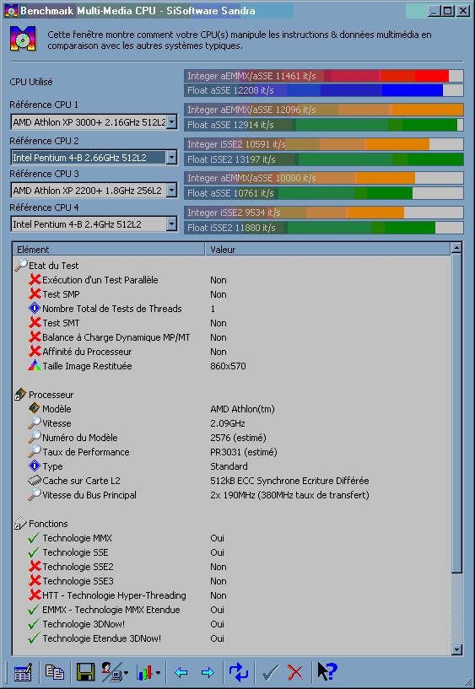The width and height of the screenshot is (475, 689).
Task: Go back with the left arrow icon
Action: point(181,672)
